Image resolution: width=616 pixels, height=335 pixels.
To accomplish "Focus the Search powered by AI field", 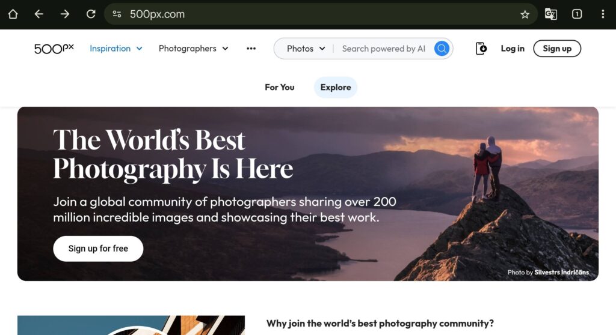I will click(x=384, y=49).
